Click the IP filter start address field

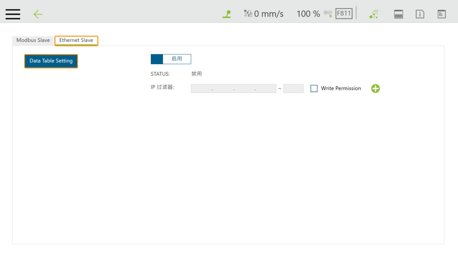coord(233,88)
